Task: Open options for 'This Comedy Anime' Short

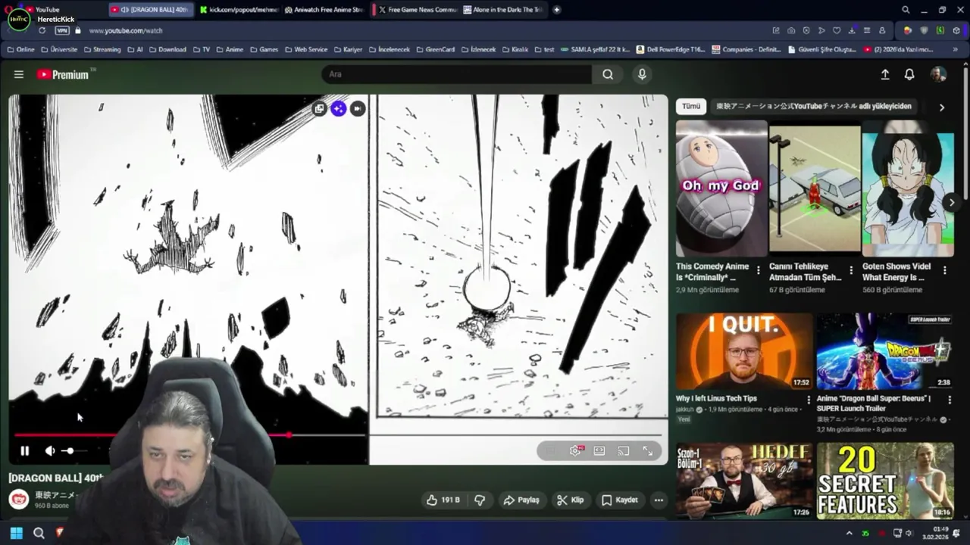Action: point(758,270)
